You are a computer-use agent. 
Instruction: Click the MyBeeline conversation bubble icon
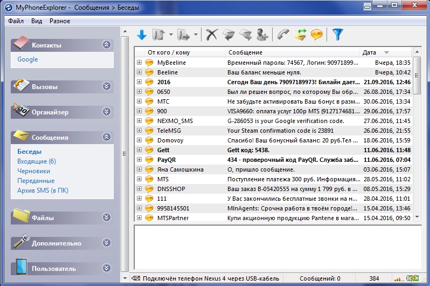[149, 63]
